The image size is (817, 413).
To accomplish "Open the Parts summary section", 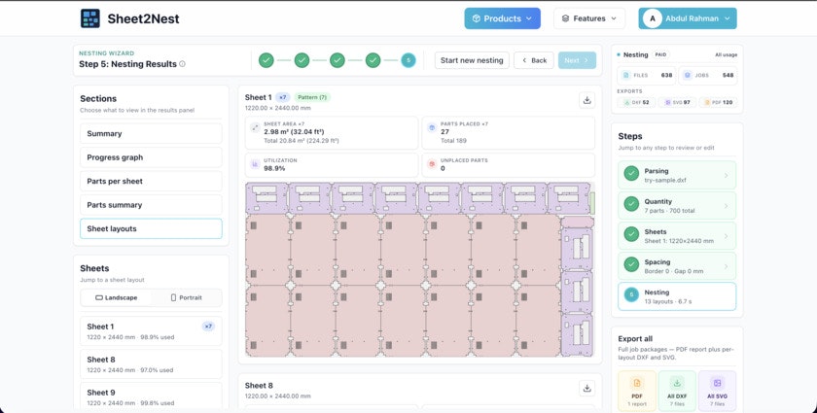I will click(151, 205).
